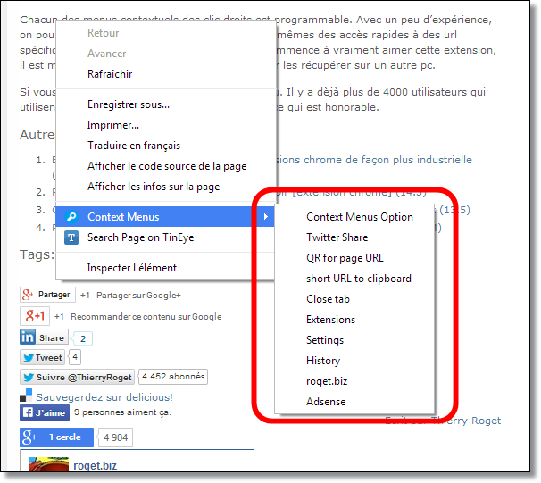Image resolution: width=541 pixels, height=483 pixels.
Task: Click the tweet count 4
Action: [x=75, y=357]
